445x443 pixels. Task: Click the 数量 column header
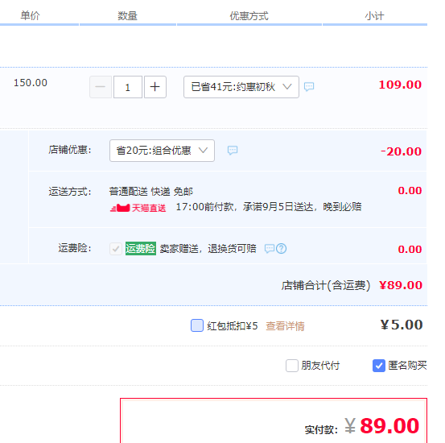point(128,16)
